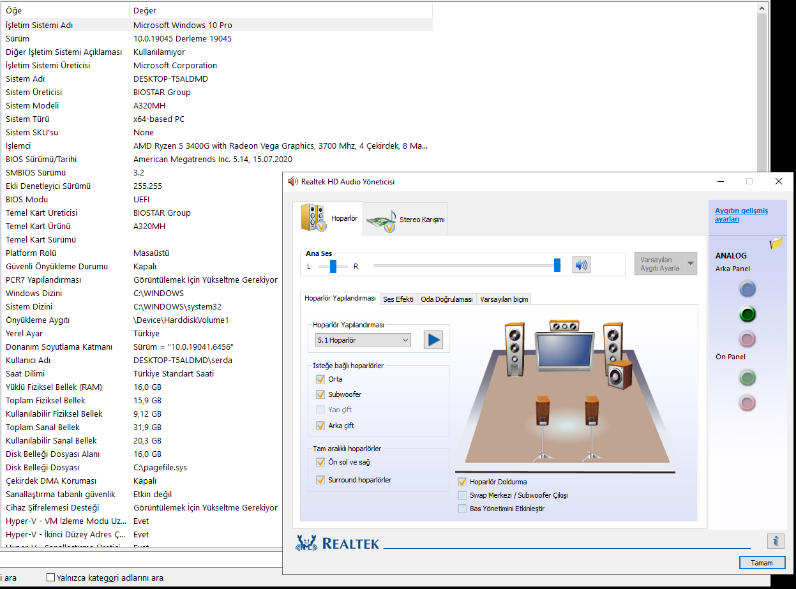796x589 pixels.
Task: Click the front right speaker in diagram
Action: [x=613, y=342]
